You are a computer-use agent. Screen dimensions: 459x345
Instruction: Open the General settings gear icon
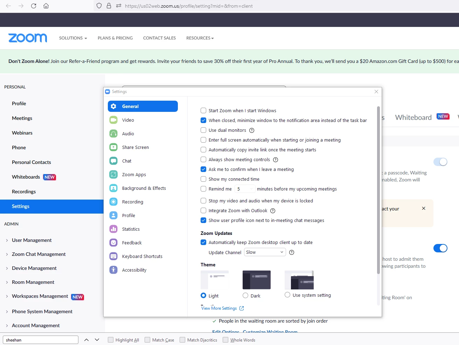113,106
